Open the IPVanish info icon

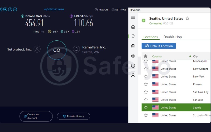[133, 65]
